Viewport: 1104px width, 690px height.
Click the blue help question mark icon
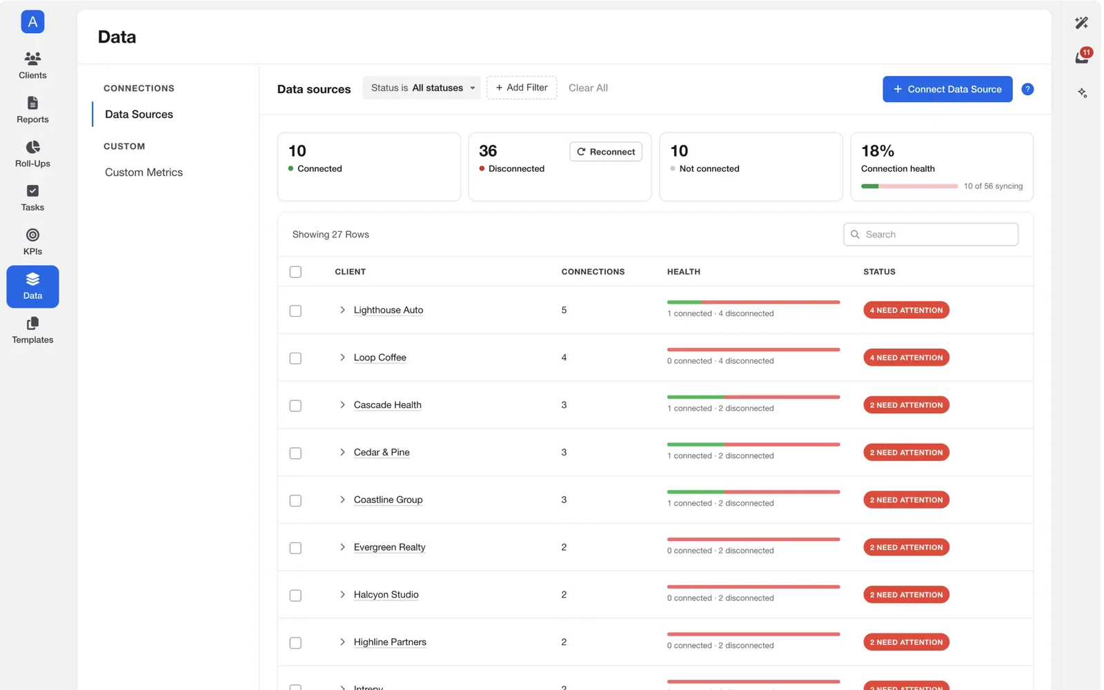pyautogui.click(x=1027, y=89)
